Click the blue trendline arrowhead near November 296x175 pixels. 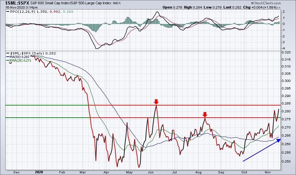coord(279,140)
